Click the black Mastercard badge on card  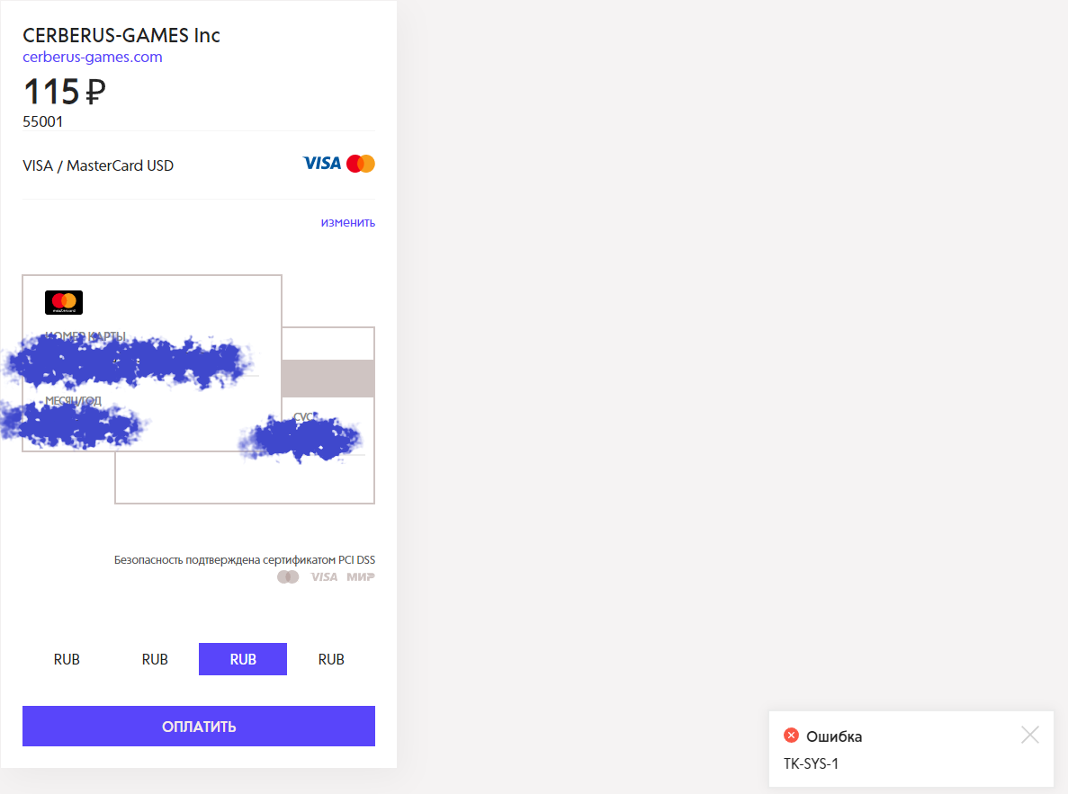[64, 302]
